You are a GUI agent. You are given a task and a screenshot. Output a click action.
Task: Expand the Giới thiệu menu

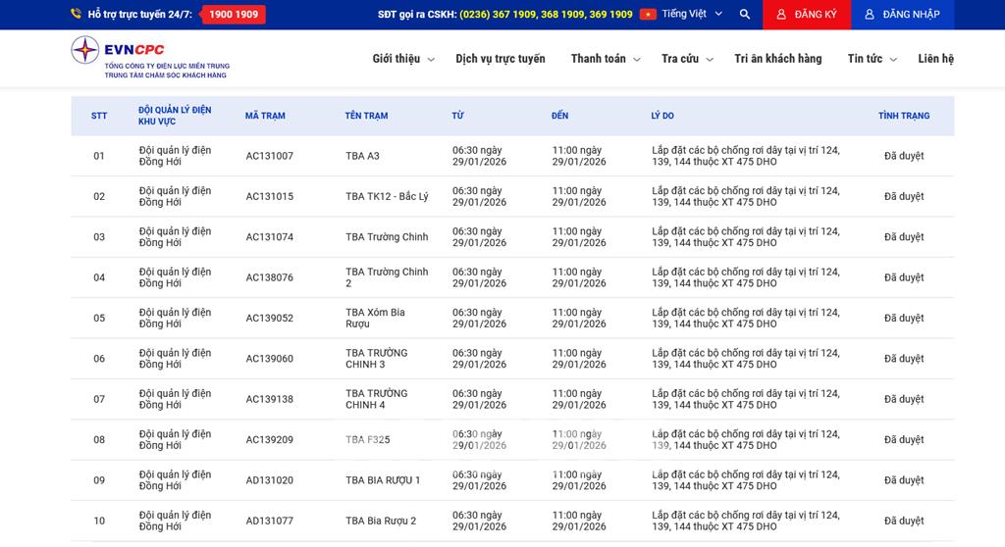pos(402,59)
